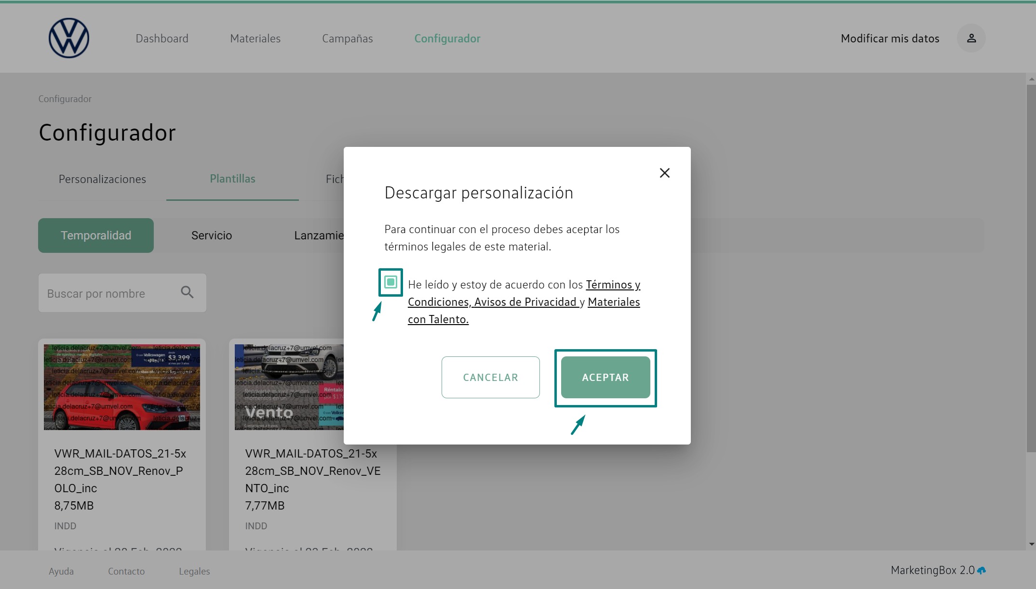Screen dimensions: 1036x589
Task: Open the Materiales menu item
Action: [255, 39]
